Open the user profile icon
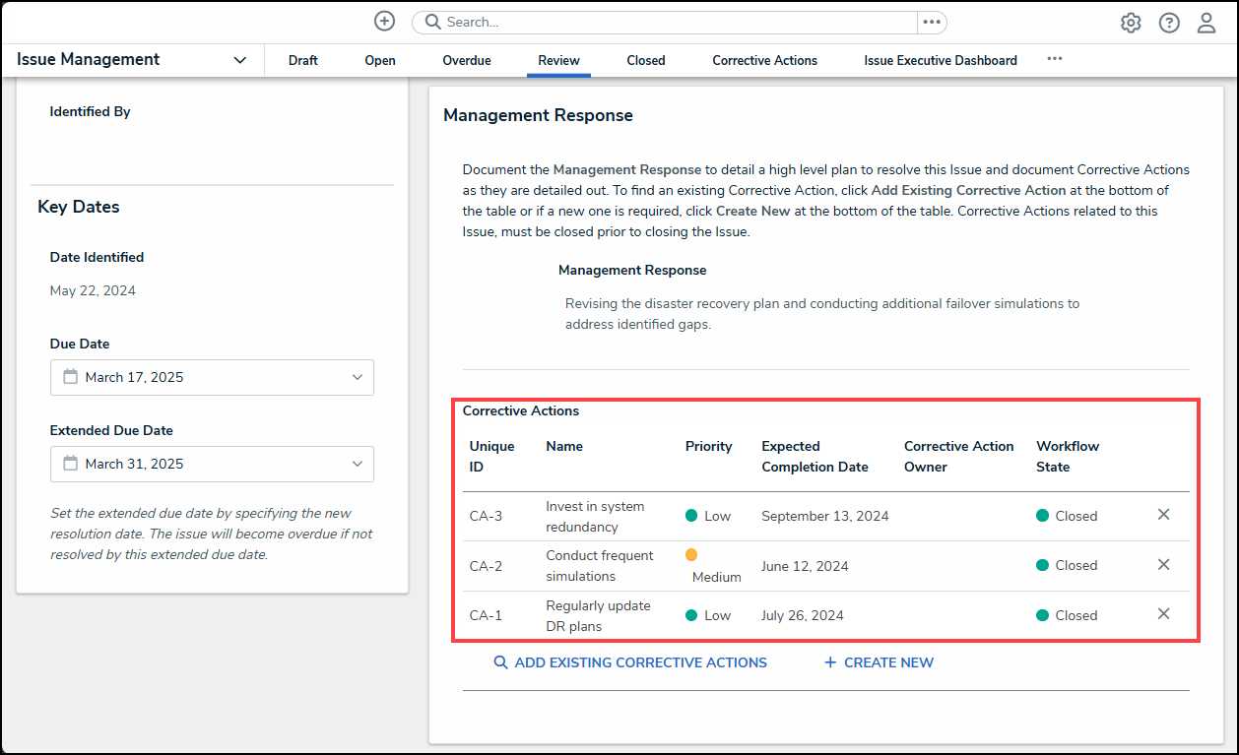Viewport: 1239px width, 755px height. point(1206,23)
